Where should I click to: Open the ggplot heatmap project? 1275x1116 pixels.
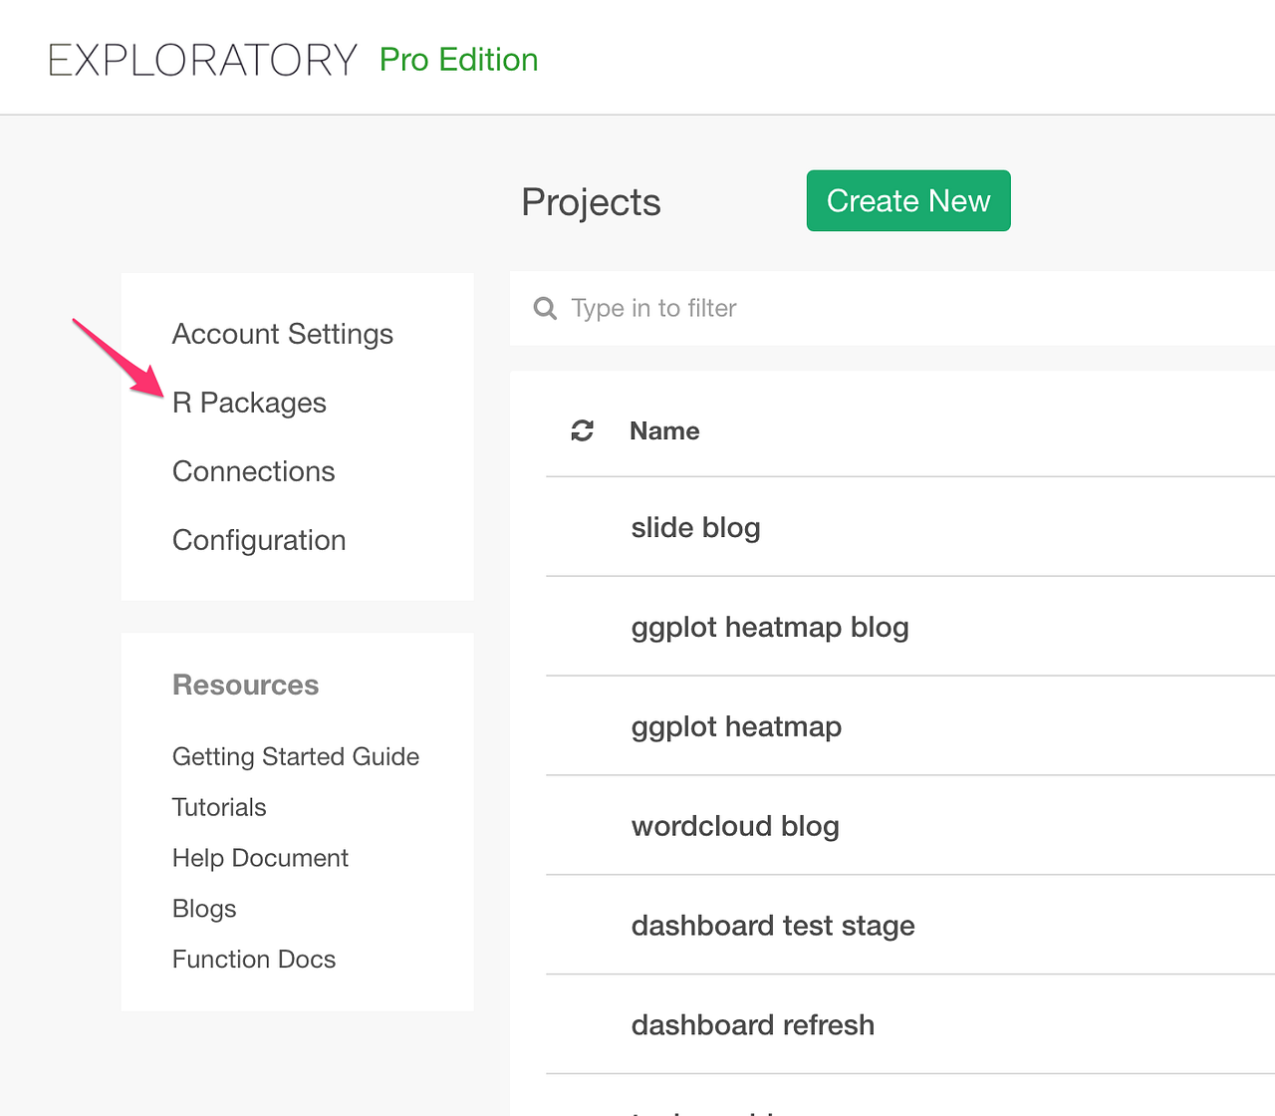736,726
